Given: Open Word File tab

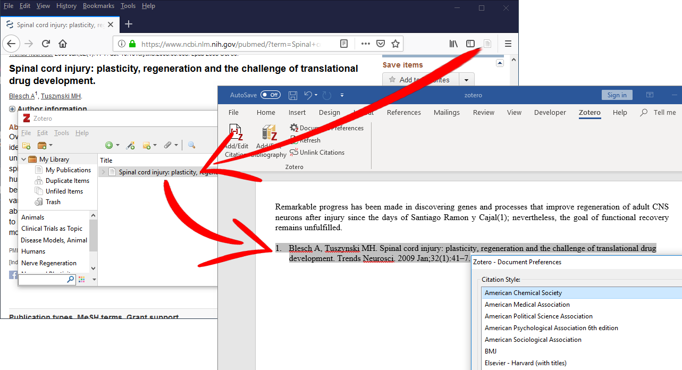Looking at the screenshot, I should 233,112.
